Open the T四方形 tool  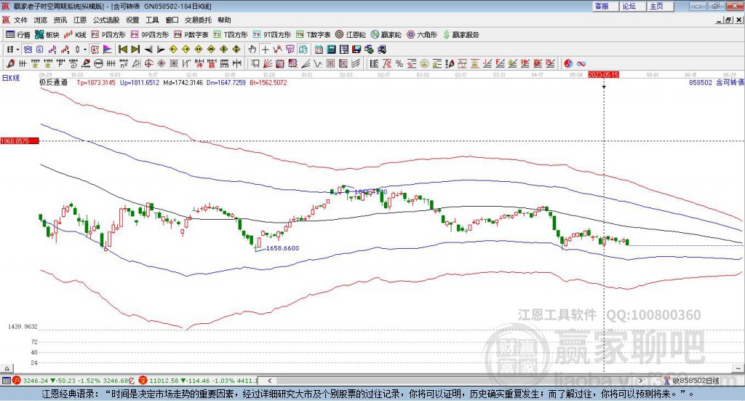click(231, 35)
